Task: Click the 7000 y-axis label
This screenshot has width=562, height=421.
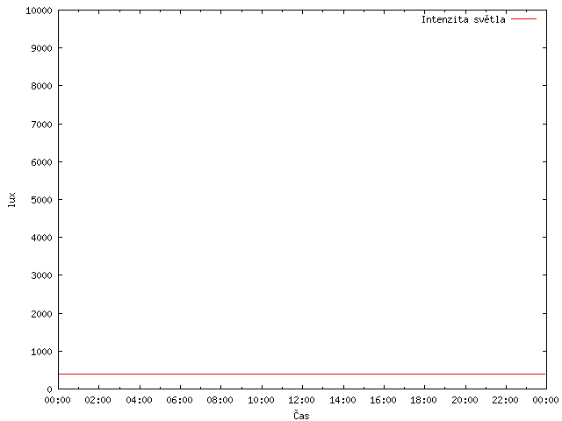Action: [41, 125]
